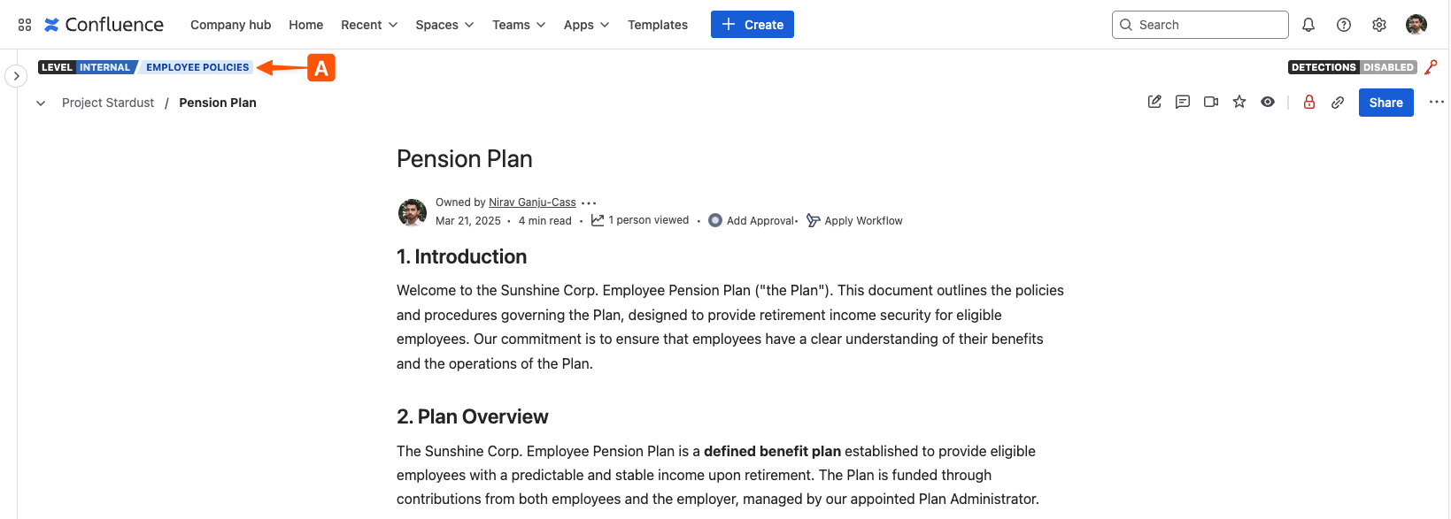This screenshot has width=1451, height=519.
Task: Open the Nirav Ganju-Cass owner link
Action: [532, 202]
